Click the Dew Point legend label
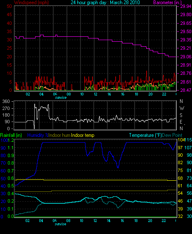Viewport: 192px width, 234px height. tap(172, 135)
